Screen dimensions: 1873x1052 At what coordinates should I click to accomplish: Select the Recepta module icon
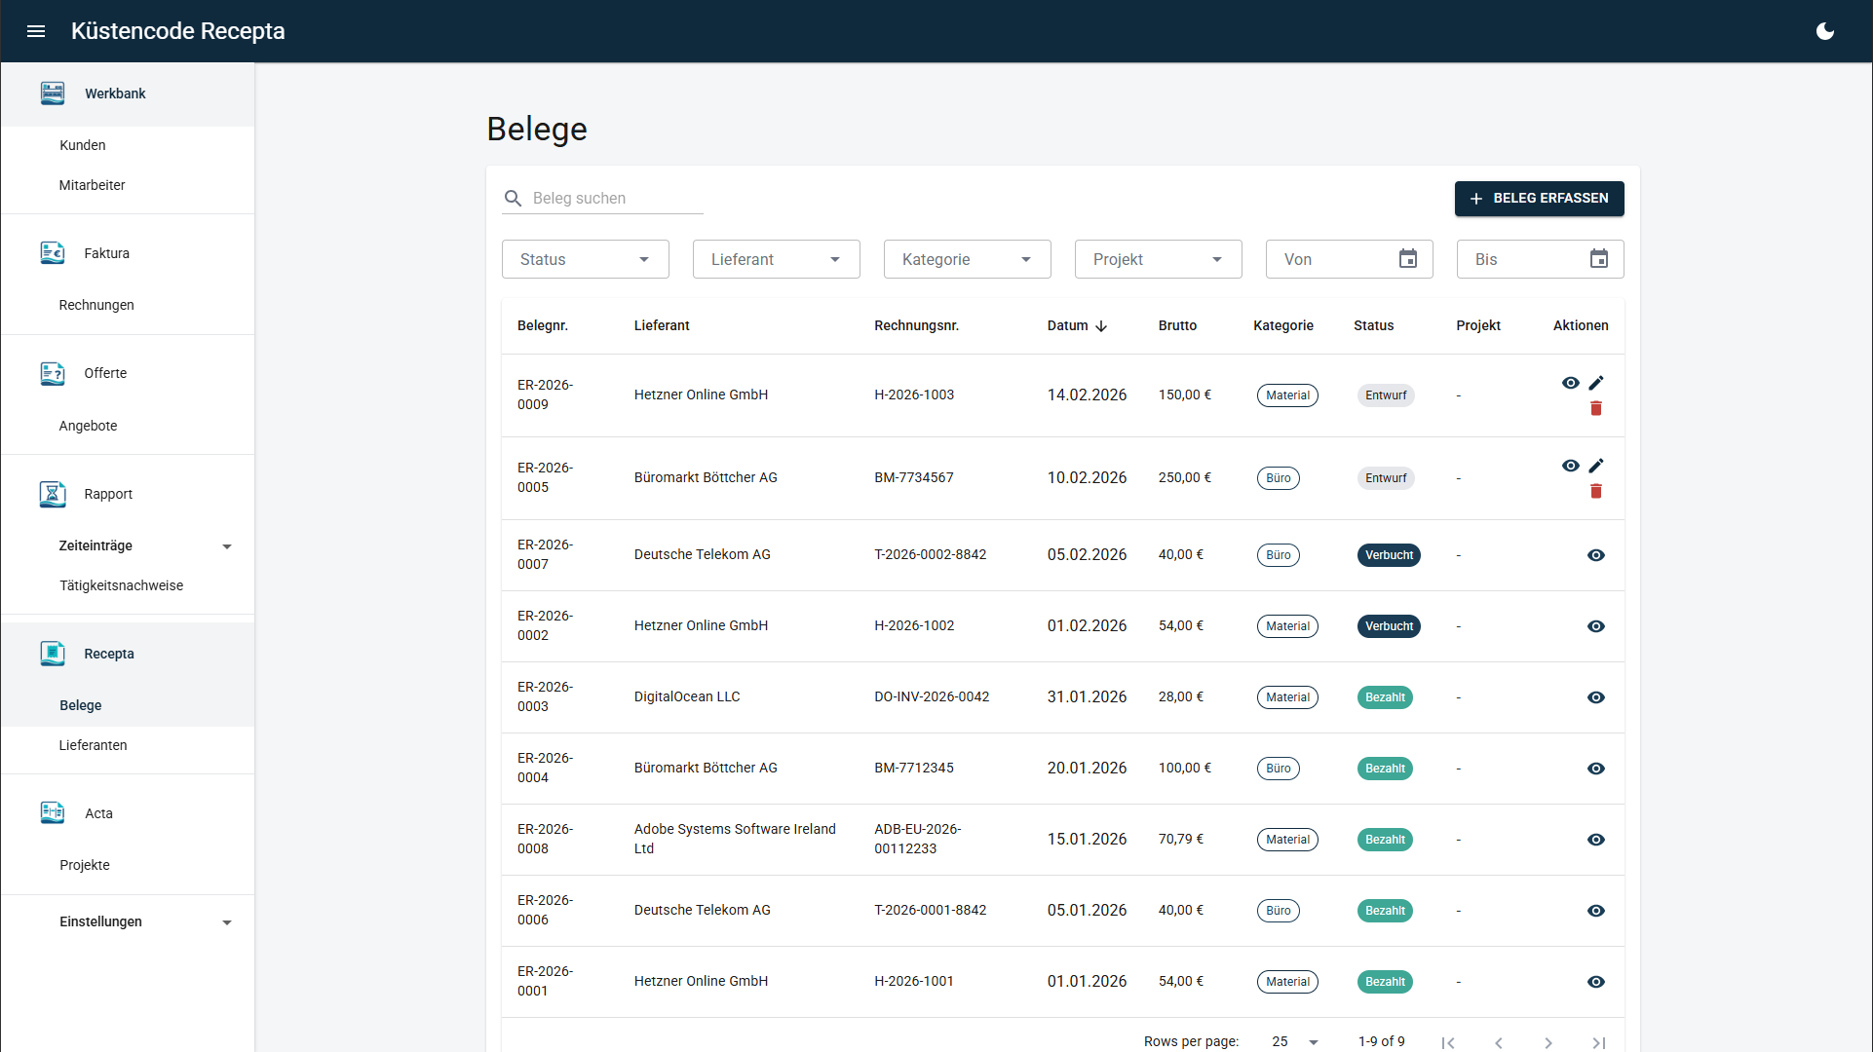point(52,654)
